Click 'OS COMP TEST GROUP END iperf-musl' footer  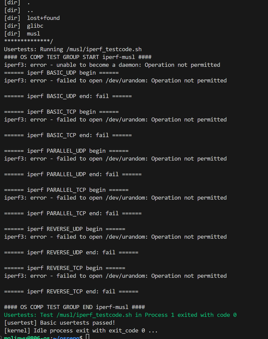pos(75,307)
